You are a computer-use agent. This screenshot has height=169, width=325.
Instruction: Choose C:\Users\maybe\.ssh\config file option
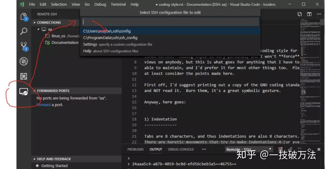pyautogui.click(x=170, y=31)
